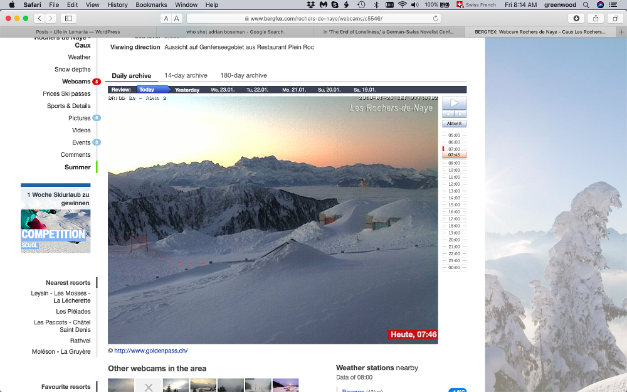Step to the previous webcam image
The image size is (627, 392).
pos(448,114)
